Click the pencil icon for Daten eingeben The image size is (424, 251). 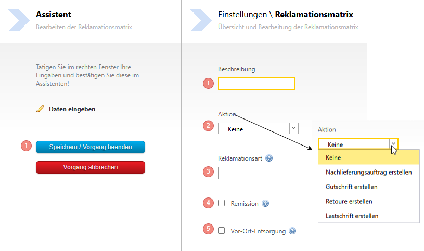point(40,109)
